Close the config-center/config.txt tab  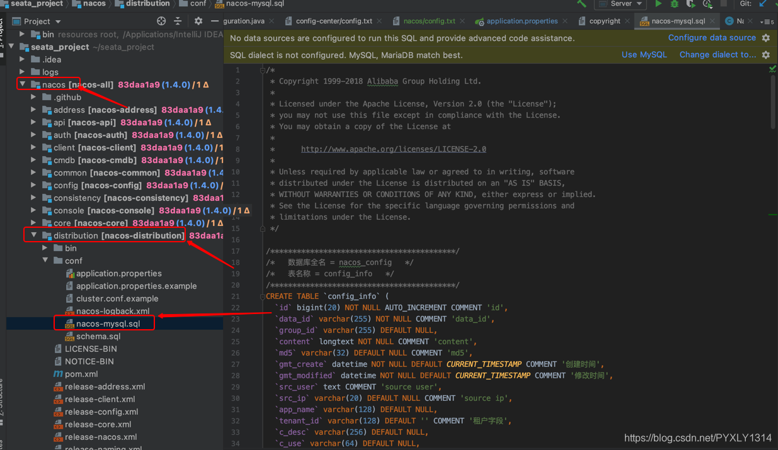[379, 21]
